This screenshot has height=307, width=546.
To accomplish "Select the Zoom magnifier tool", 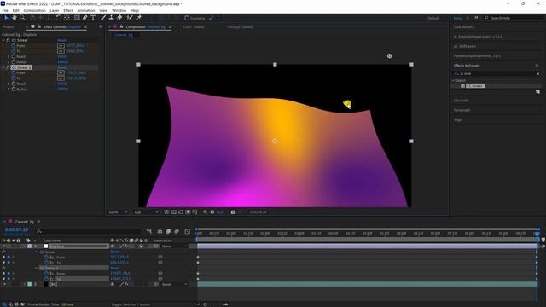I will [x=22, y=18].
